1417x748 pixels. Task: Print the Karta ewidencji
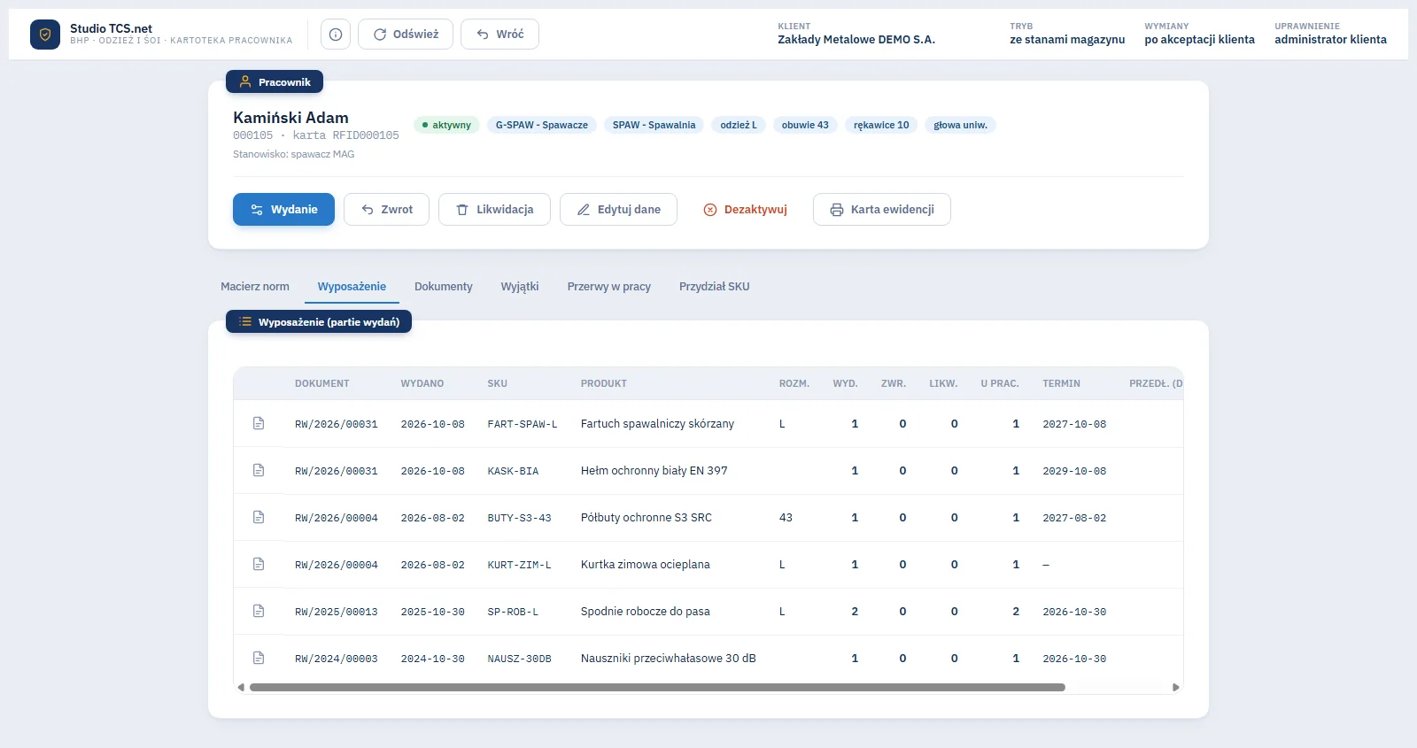point(882,210)
